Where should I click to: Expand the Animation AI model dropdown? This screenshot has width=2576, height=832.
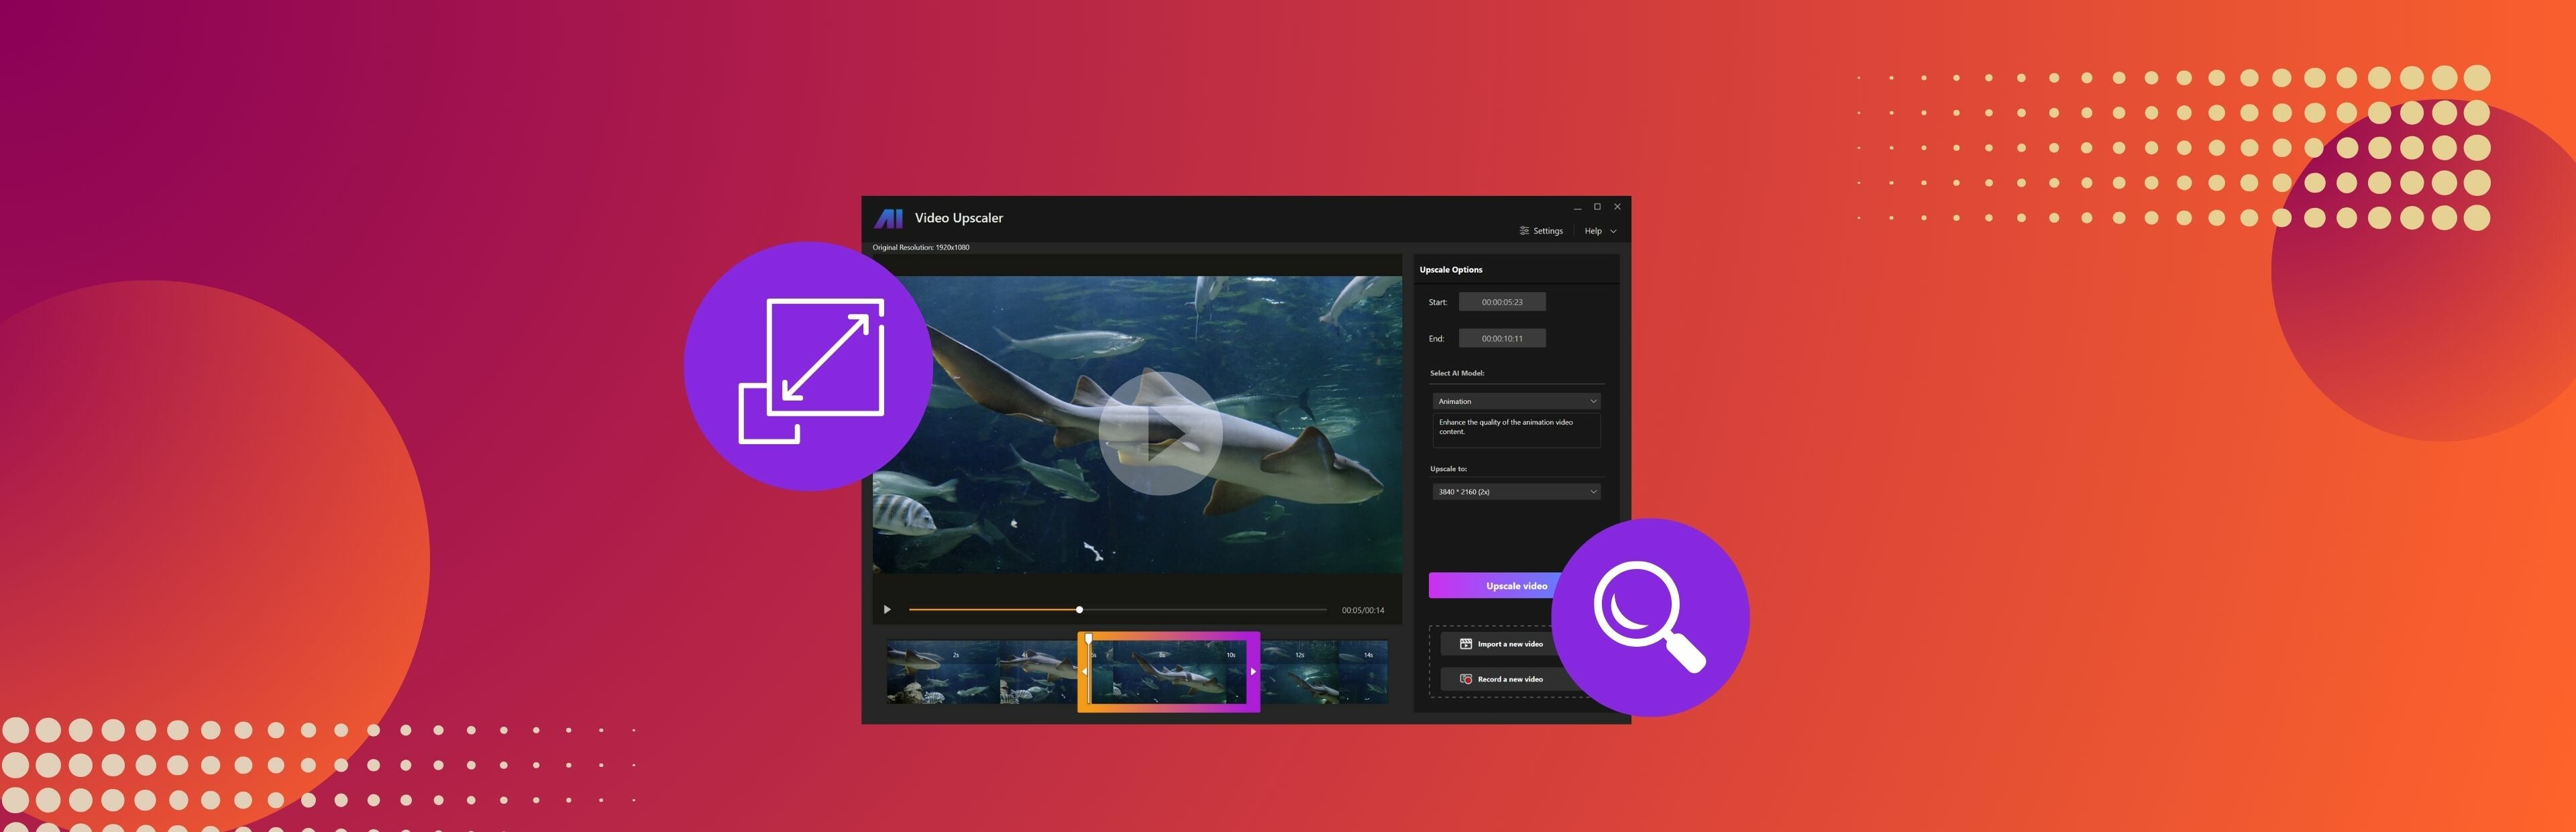click(x=1516, y=401)
